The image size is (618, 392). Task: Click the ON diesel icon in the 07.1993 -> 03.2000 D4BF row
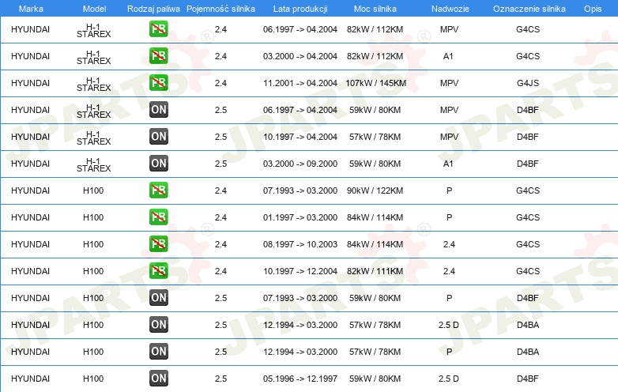[x=158, y=297]
